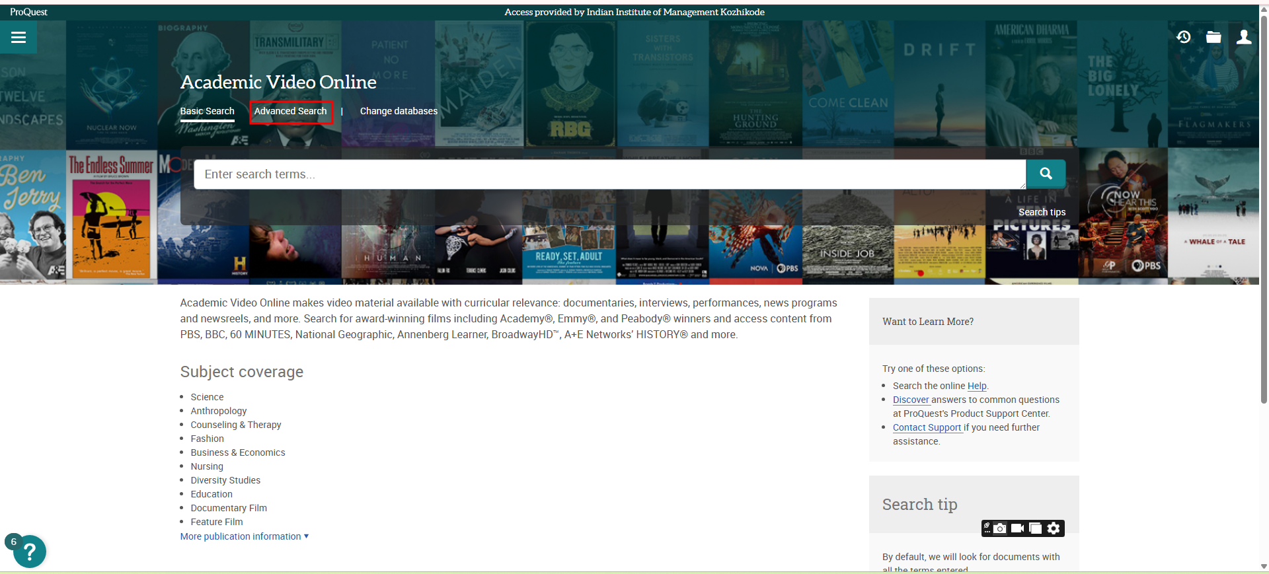This screenshot has width=1269, height=574.
Task: Click the ProQuest logo text
Action: (x=28, y=12)
